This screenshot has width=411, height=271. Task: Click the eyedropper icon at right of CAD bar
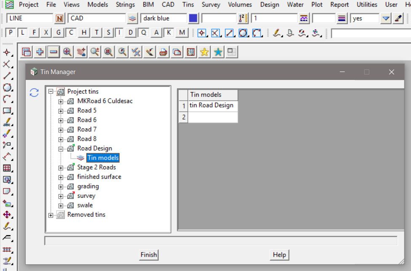pyautogui.click(x=398, y=19)
